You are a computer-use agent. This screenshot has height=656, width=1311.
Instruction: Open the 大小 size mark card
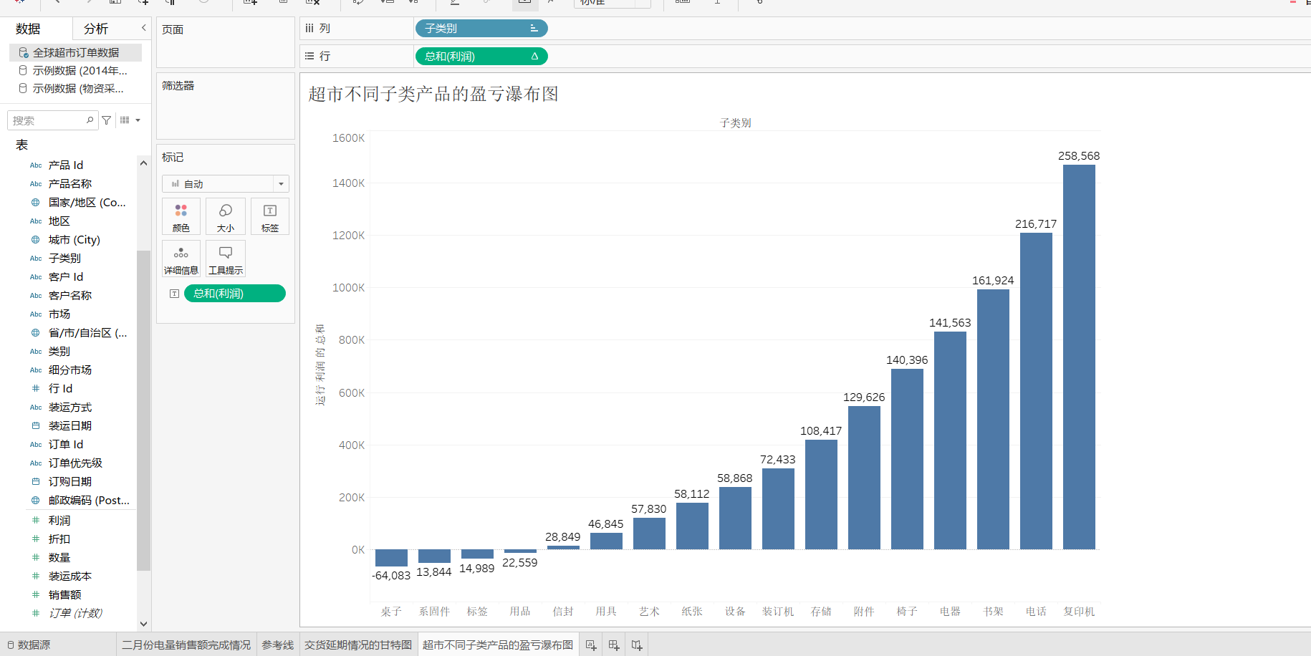click(226, 216)
